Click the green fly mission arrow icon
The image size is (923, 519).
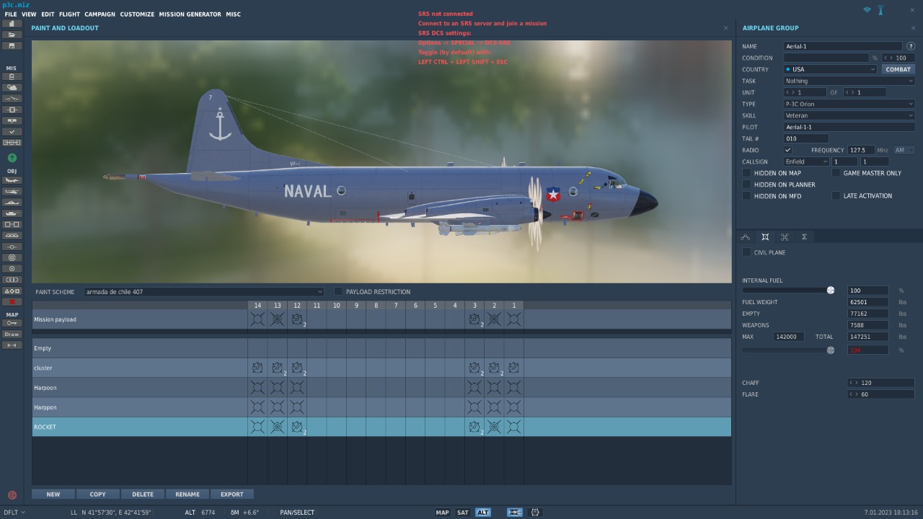[x=12, y=158]
